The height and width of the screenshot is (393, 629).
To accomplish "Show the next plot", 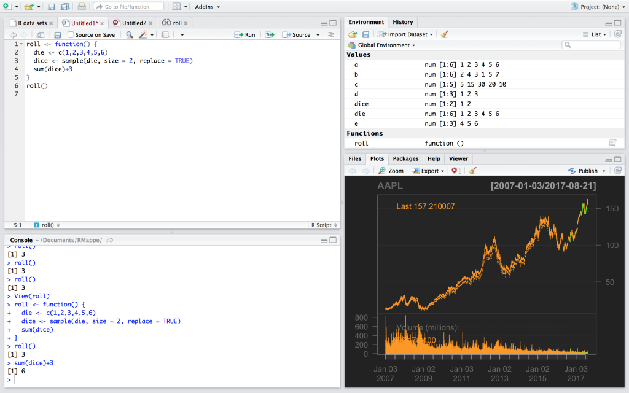I will [x=366, y=171].
